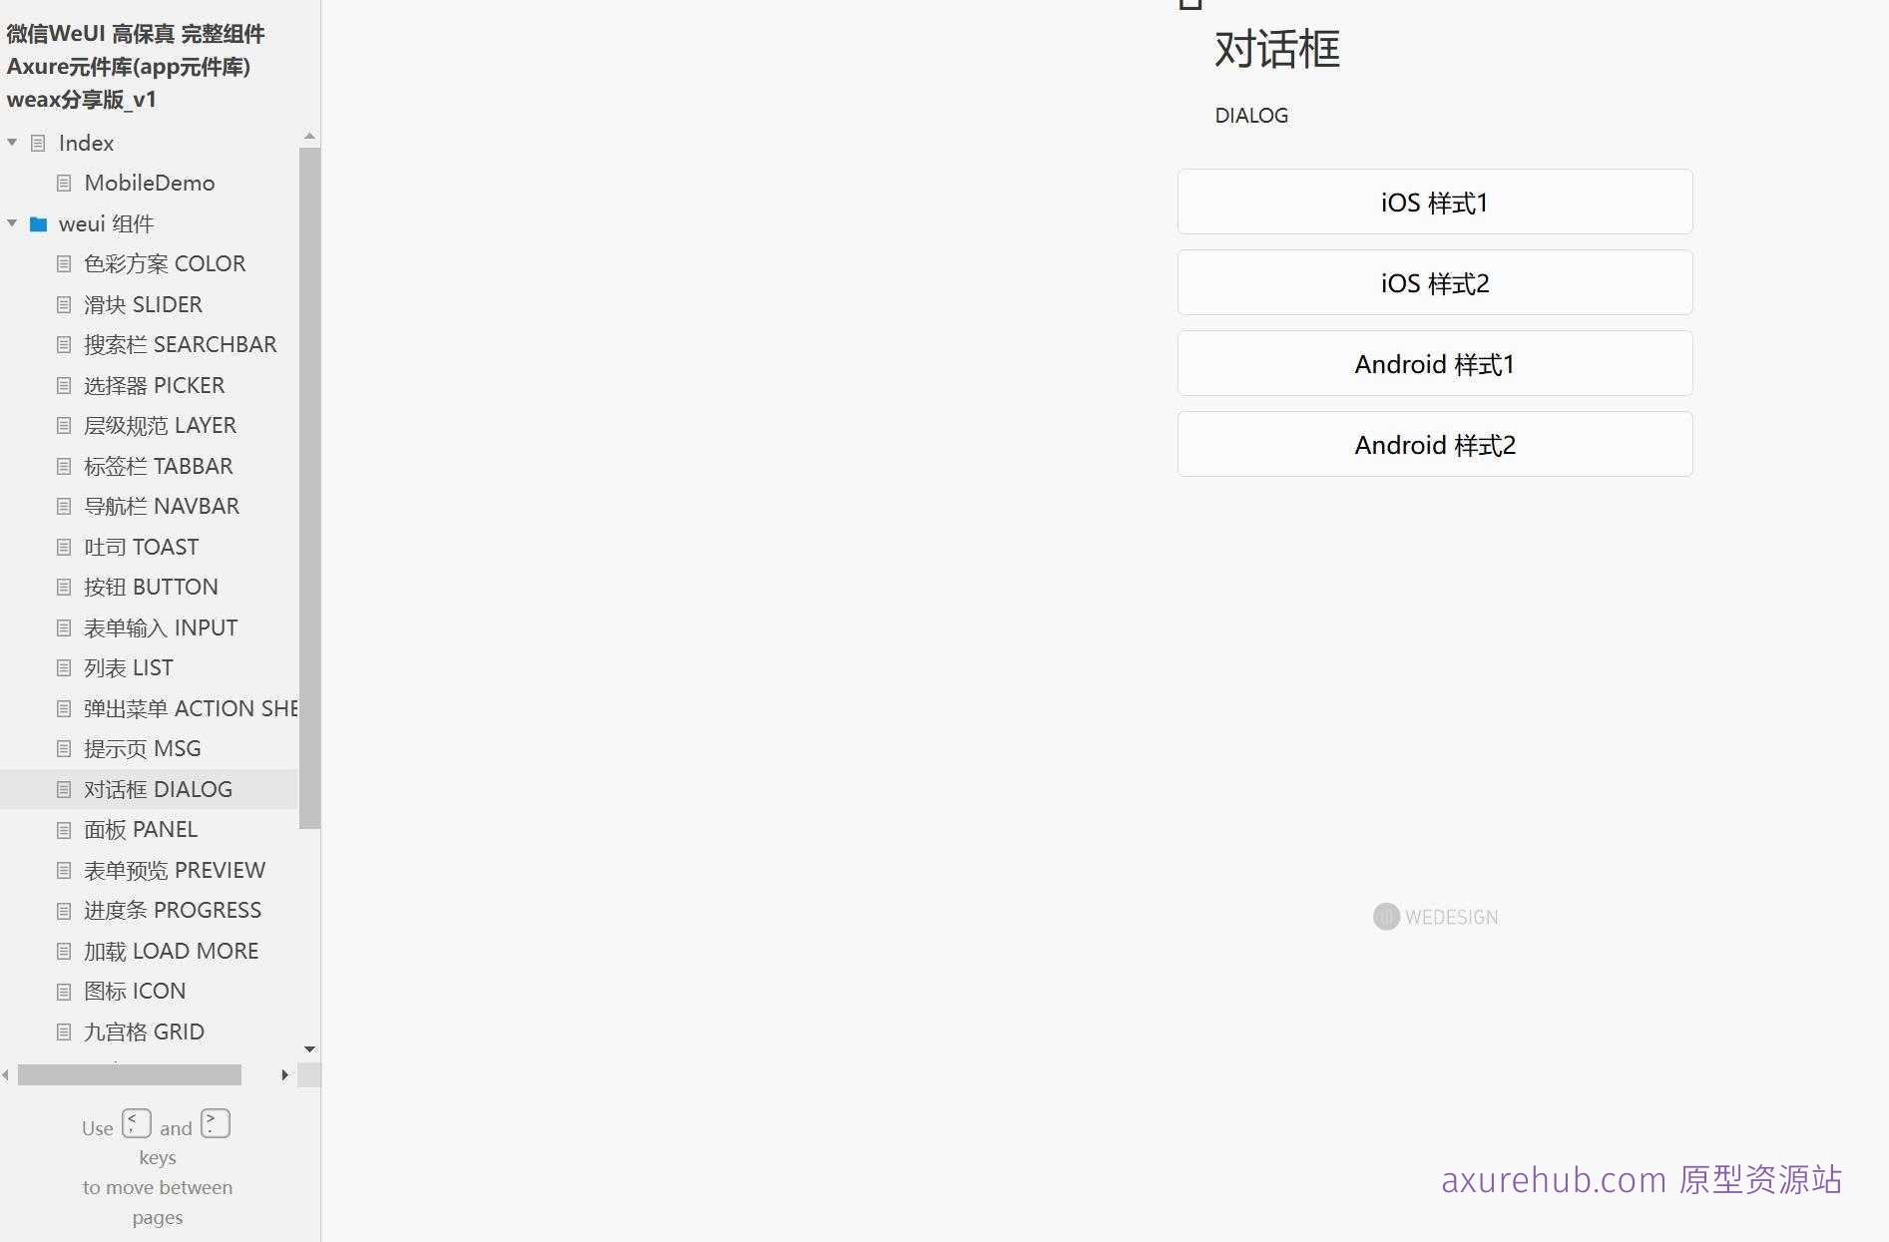Click the page icon beside 图标 ICON
1889x1242 pixels.
tap(64, 991)
